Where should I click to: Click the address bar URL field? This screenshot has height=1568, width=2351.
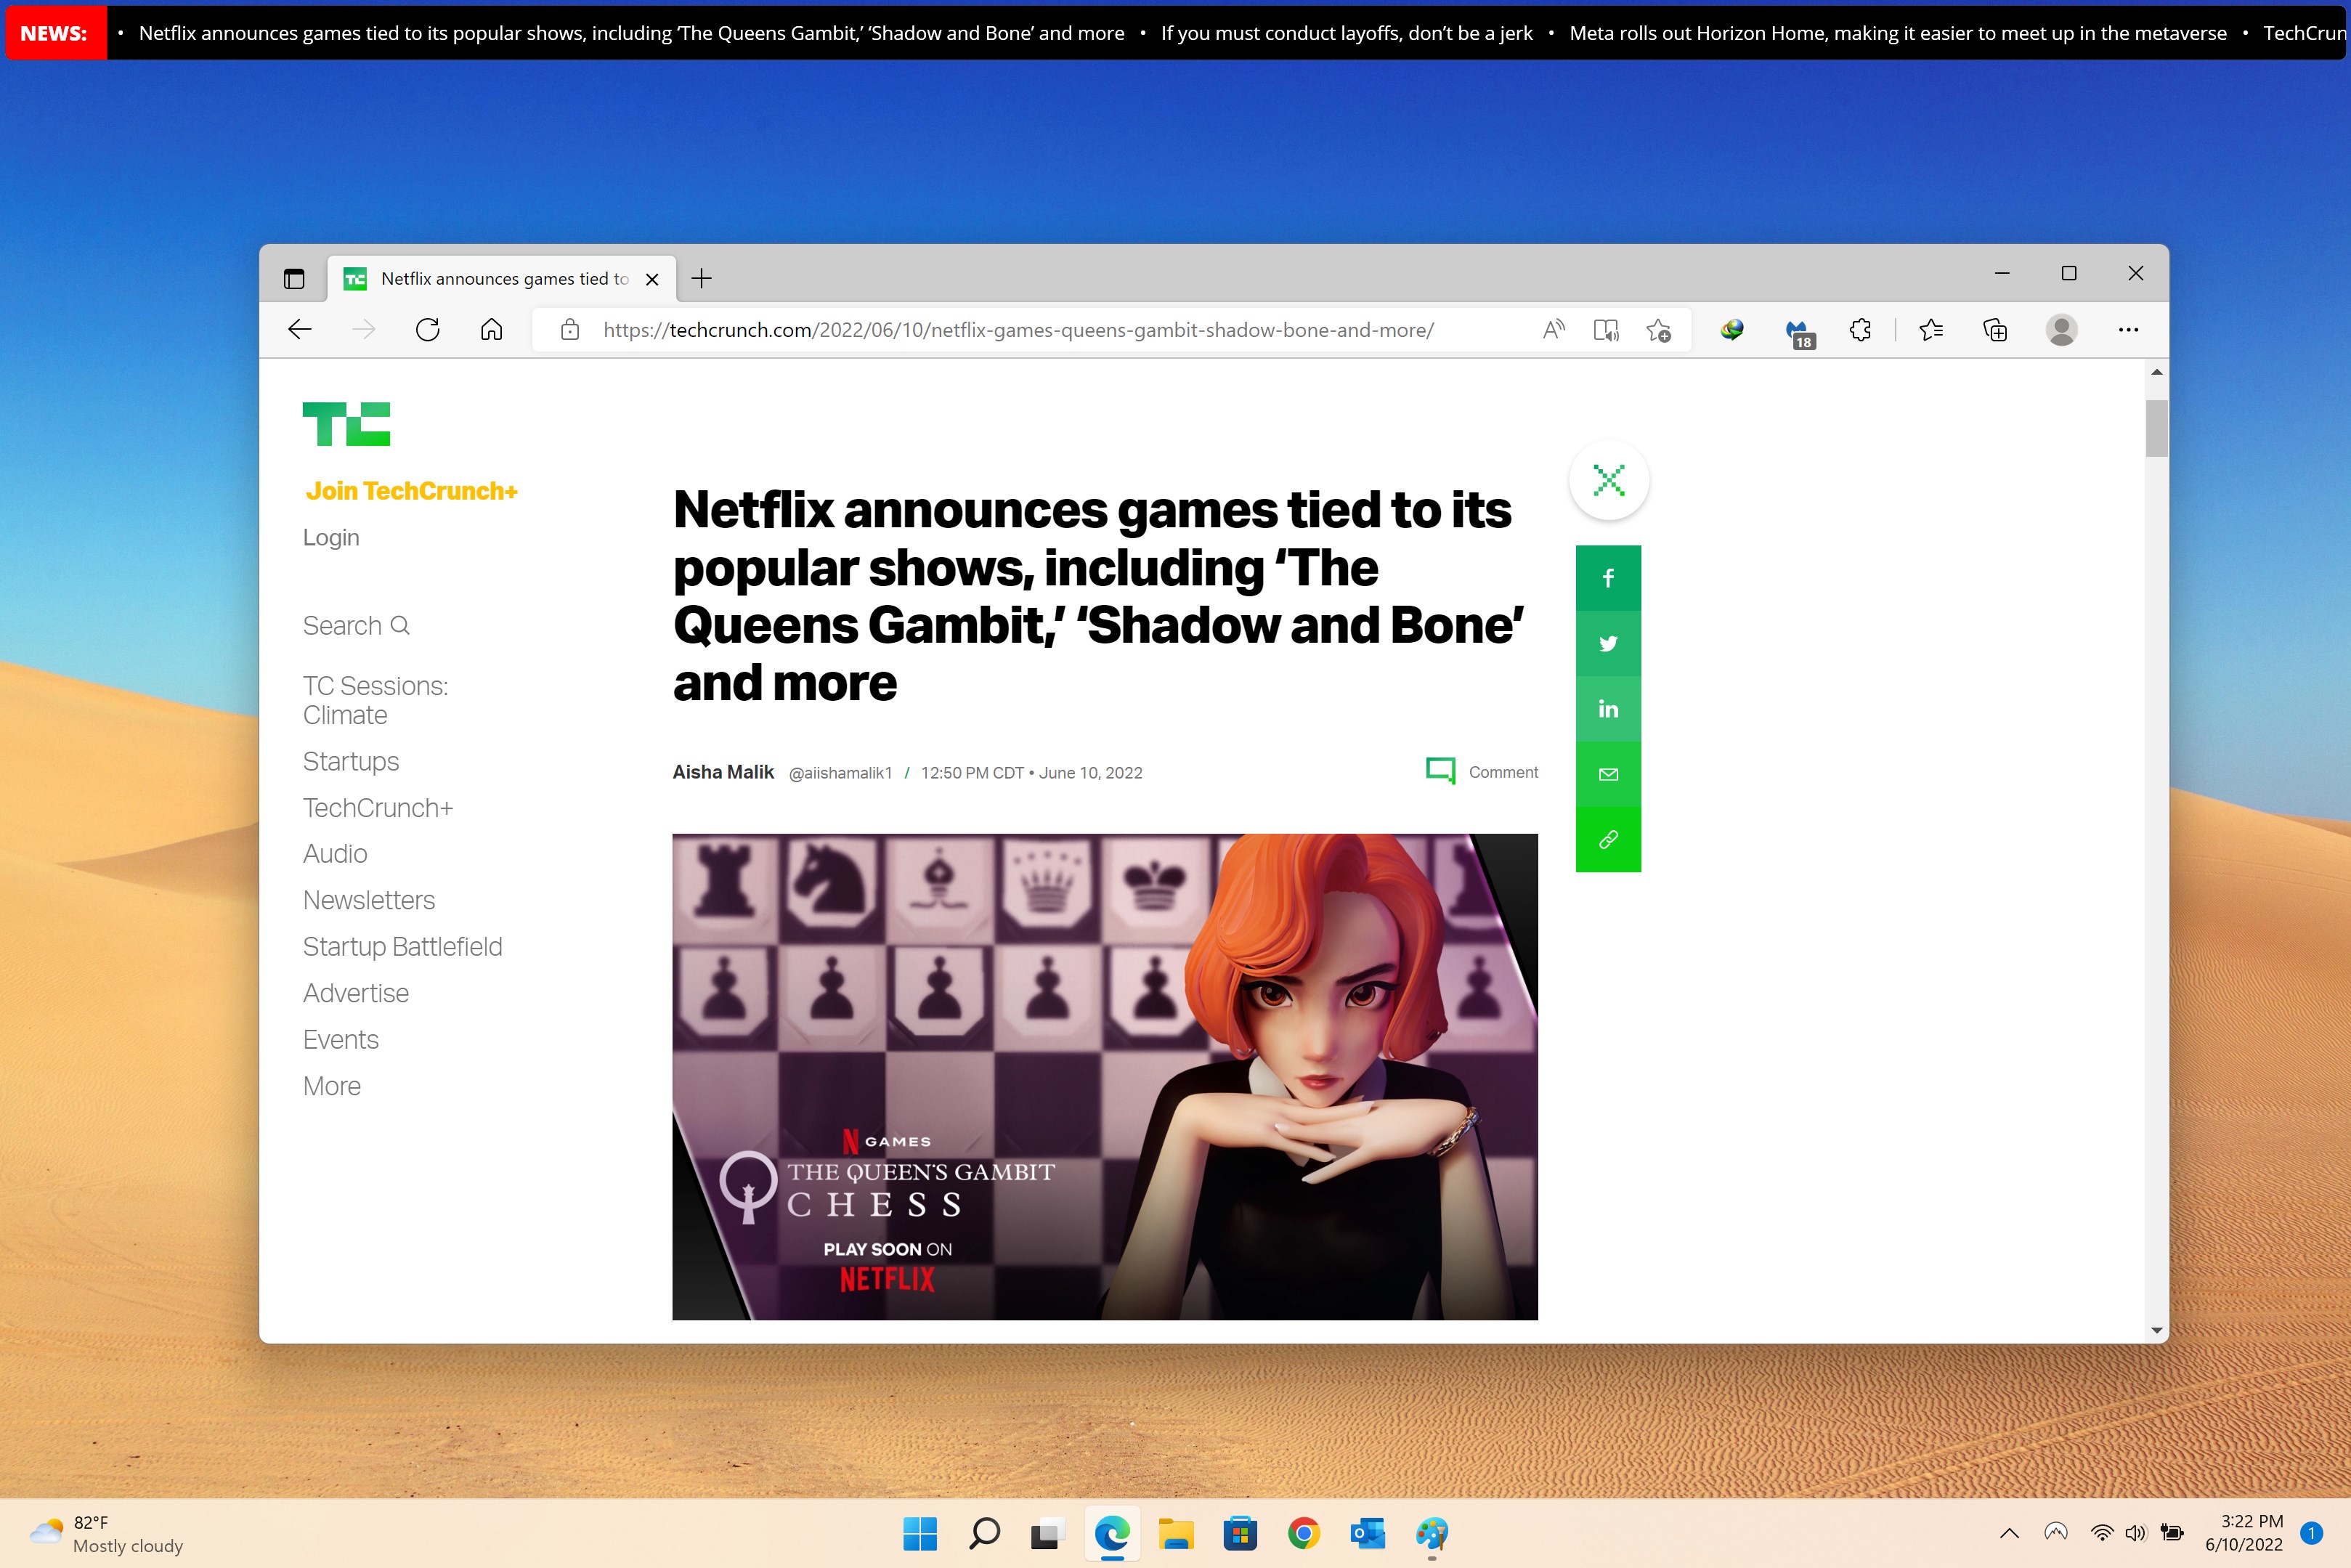click(x=1018, y=330)
